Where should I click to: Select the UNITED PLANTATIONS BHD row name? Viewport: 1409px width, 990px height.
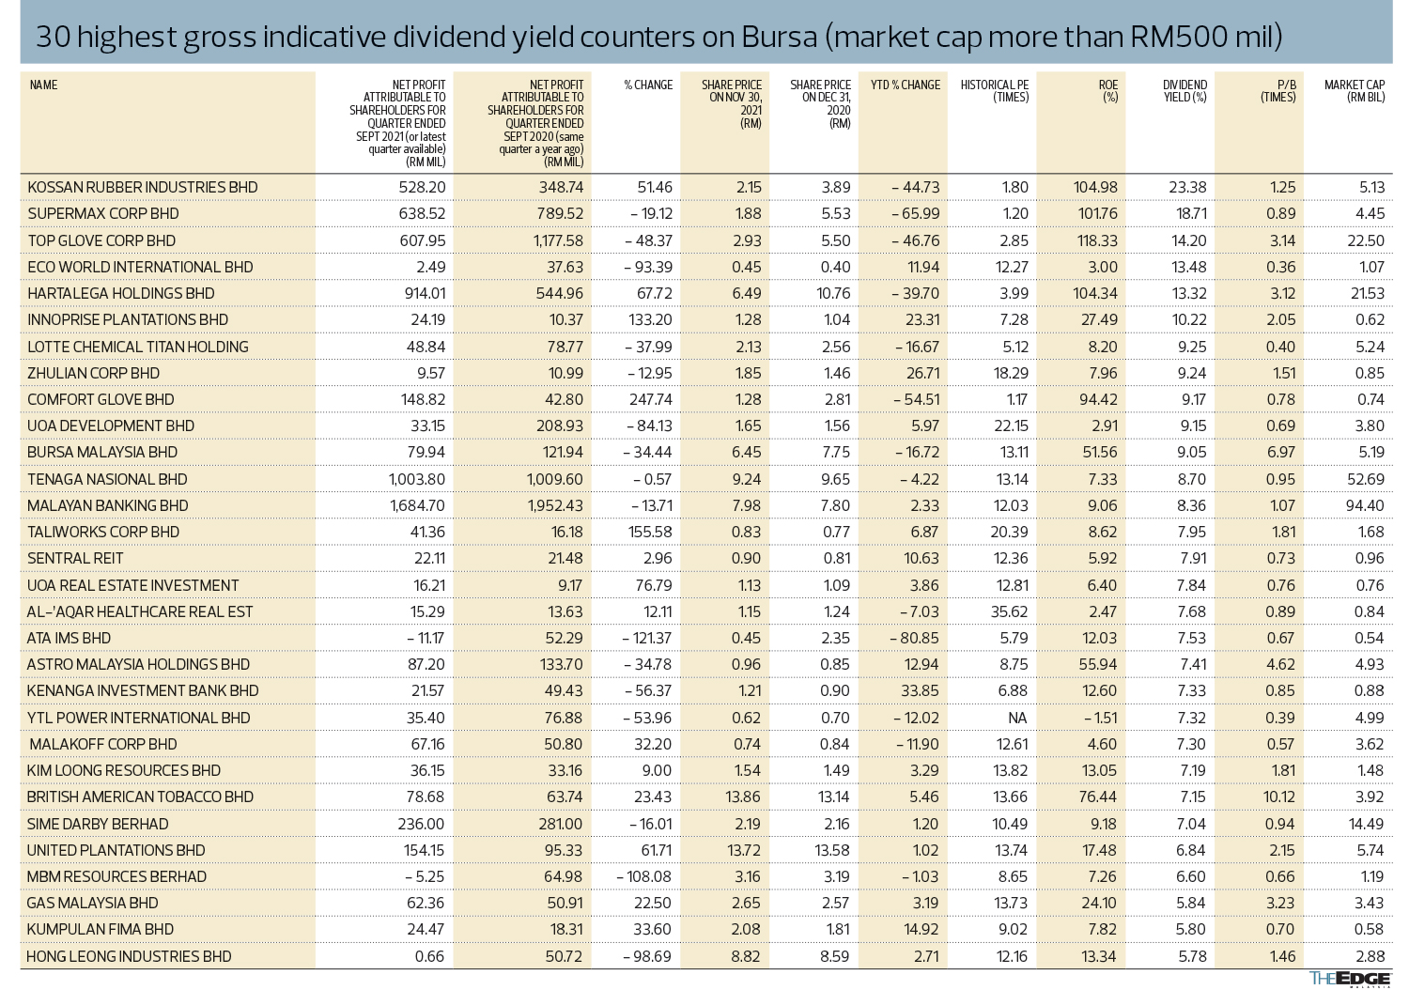pyautogui.click(x=116, y=850)
